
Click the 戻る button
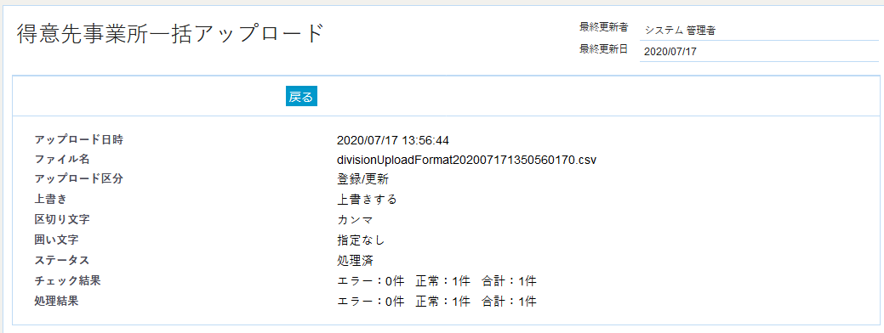click(x=302, y=96)
